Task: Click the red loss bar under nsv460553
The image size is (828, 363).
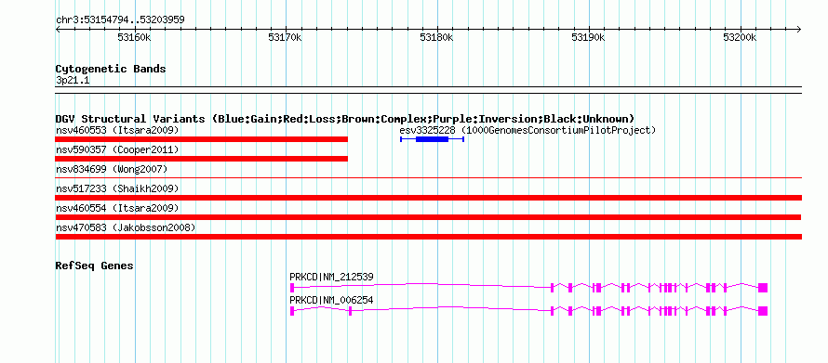Action: tap(202, 139)
